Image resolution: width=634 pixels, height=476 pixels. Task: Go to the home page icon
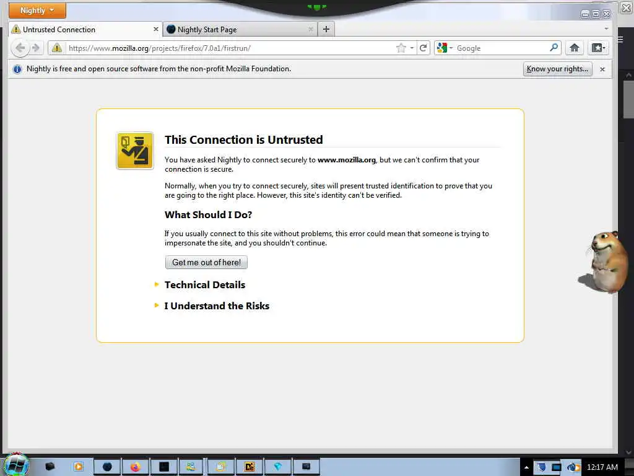pyautogui.click(x=574, y=48)
